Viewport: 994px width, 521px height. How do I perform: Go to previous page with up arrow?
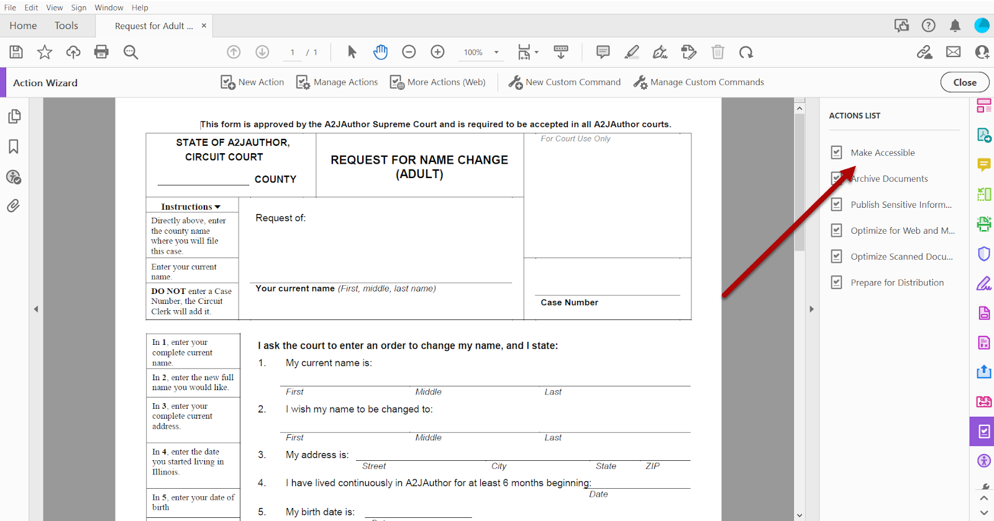(x=234, y=52)
